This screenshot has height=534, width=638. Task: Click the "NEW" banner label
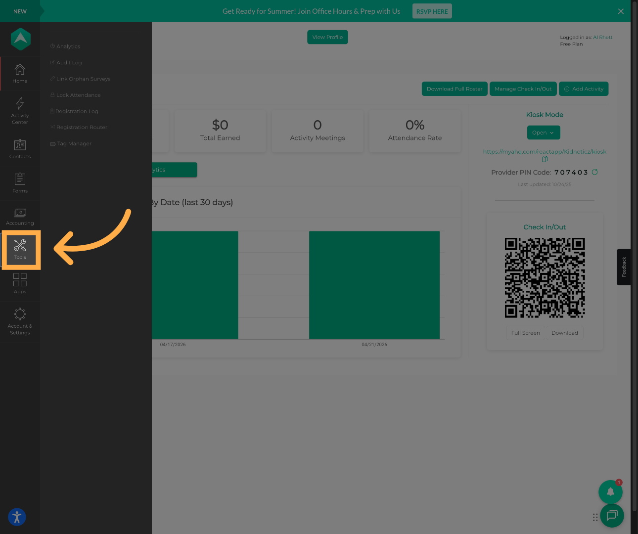pyautogui.click(x=20, y=11)
